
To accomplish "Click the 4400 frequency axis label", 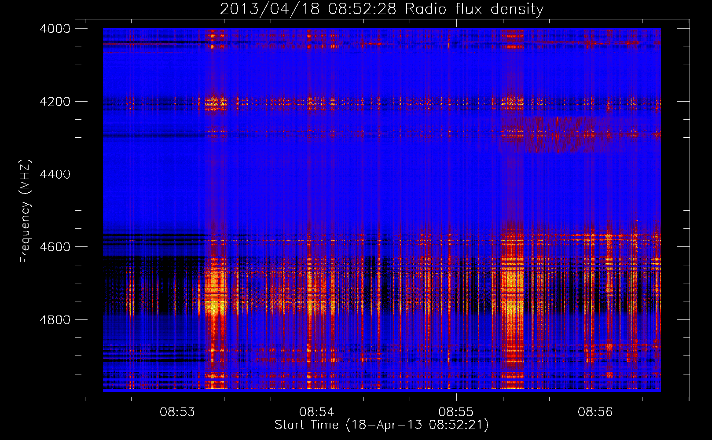I will (55, 174).
